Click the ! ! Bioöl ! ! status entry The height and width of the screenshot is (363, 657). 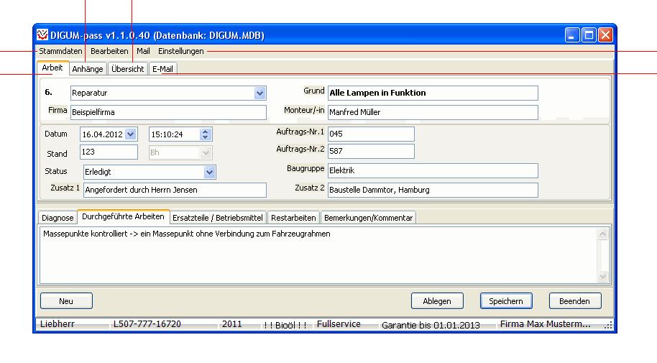point(285,325)
